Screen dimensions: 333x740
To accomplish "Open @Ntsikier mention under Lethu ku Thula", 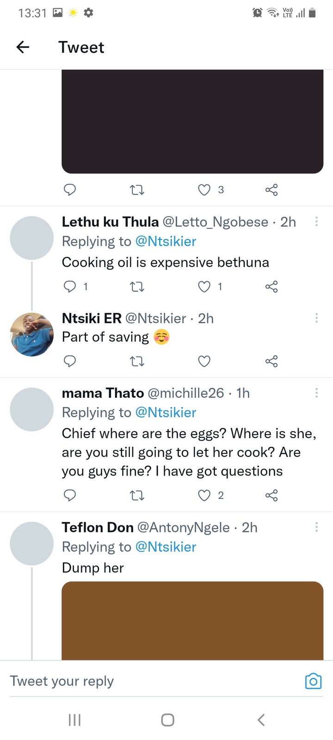I will 166,241.
